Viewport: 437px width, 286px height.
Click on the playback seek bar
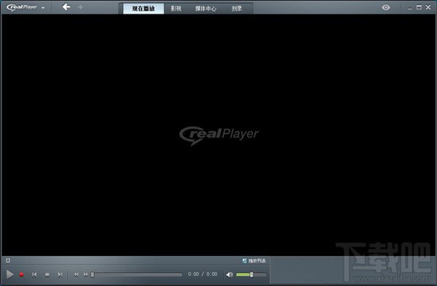point(137,274)
